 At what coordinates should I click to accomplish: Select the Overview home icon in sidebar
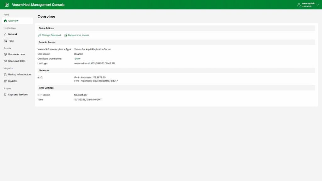pyautogui.click(x=5, y=21)
